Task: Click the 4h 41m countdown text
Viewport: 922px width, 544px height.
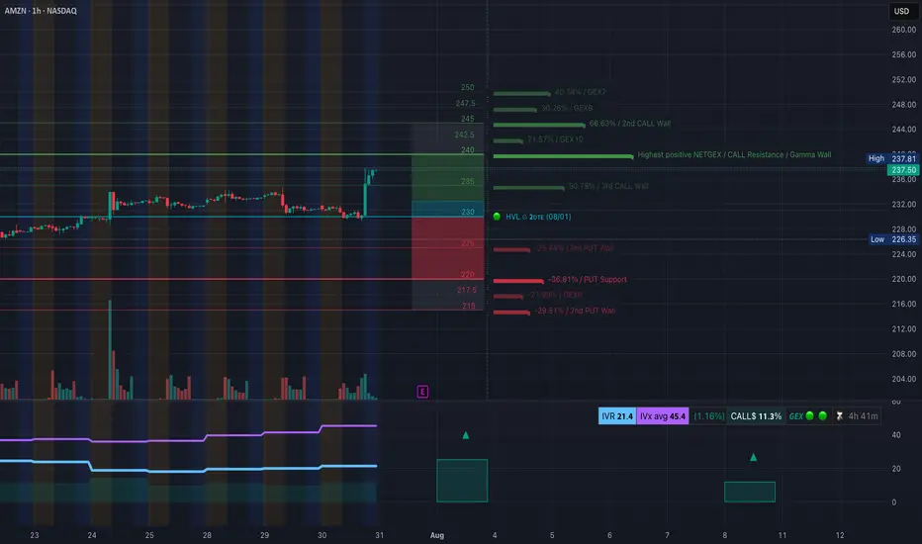Action: click(863, 416)
